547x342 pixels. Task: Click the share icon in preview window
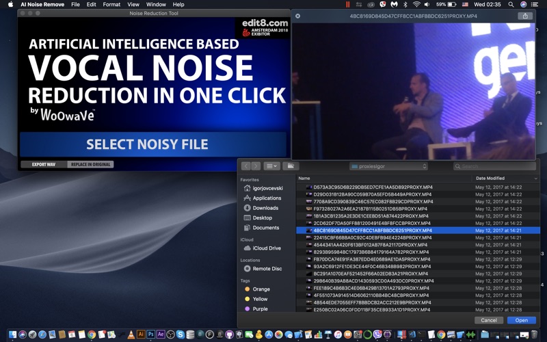point(525,16)
